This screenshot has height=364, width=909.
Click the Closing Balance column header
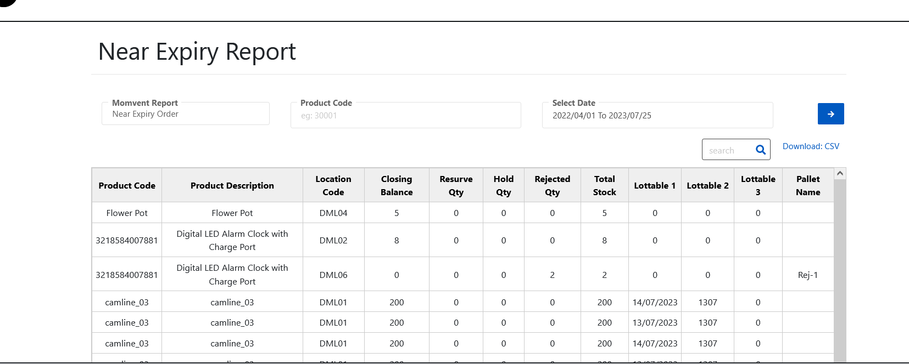(x=396, y=186)
